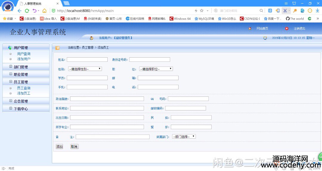The width and height of the screenshot is (322, 171).
Task: Click the 姓名 name input field
Action: pyautogui.click(x=87, y=60)
